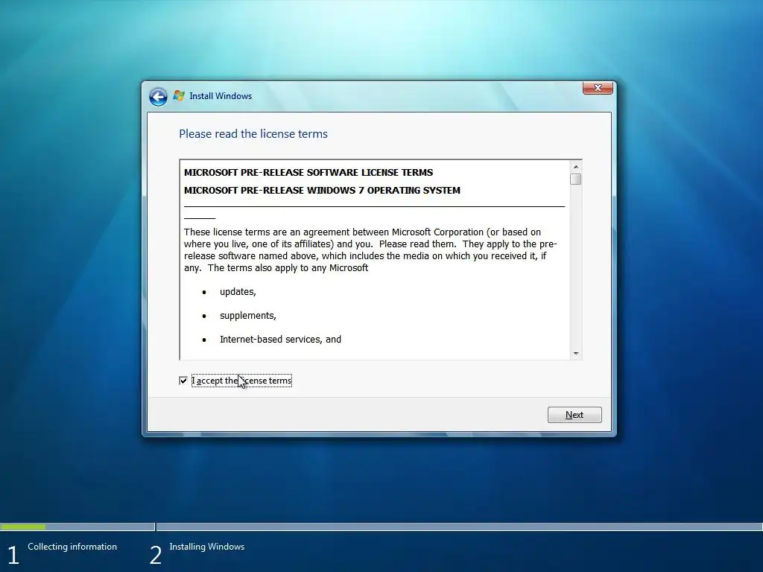The width and height of the screenshot is (763, 572).
Task: Click 'MICROSOFT PRE-RELEASE SOFTWARE LICENSE TERMS' line
Action: coord(308,172)
